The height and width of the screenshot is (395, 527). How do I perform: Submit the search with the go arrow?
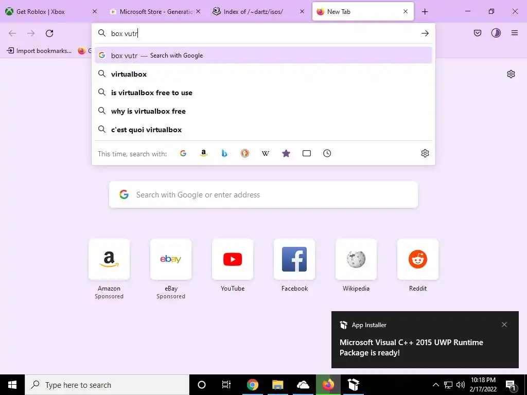[425, 33]
